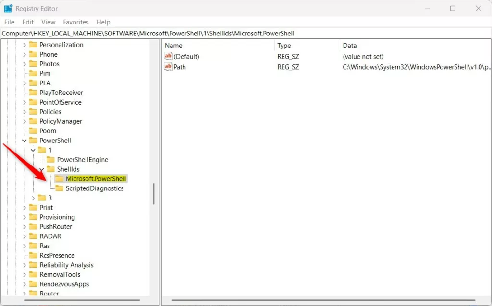492x306 pixels.
Task: Expand the Print key
Action: 24,207
